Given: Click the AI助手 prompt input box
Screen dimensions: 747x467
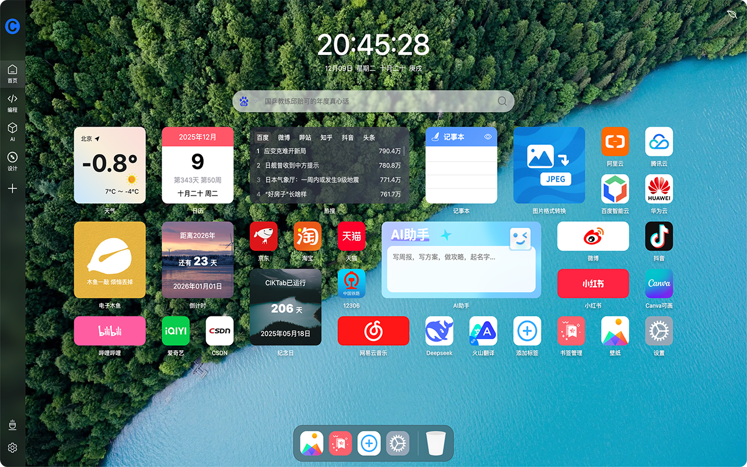Looking at the screenshot, I should (461, 269).
